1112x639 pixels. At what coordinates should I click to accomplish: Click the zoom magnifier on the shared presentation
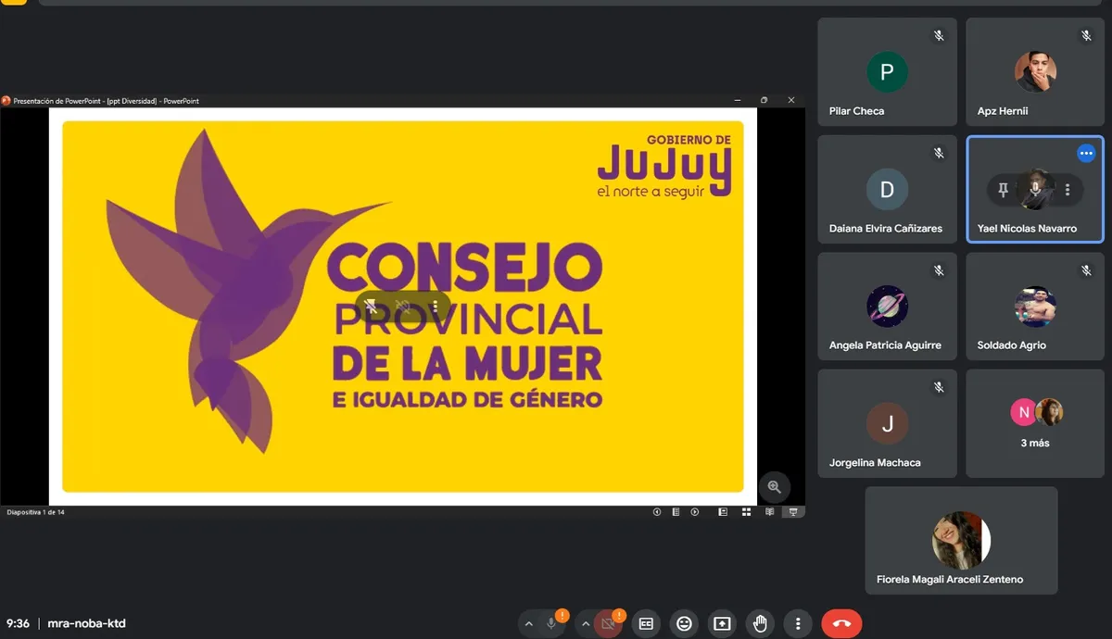pos(774,486)
